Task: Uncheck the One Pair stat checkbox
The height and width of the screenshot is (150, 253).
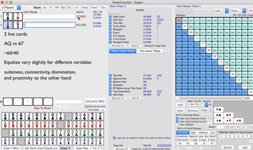Action: click(110, 20)
